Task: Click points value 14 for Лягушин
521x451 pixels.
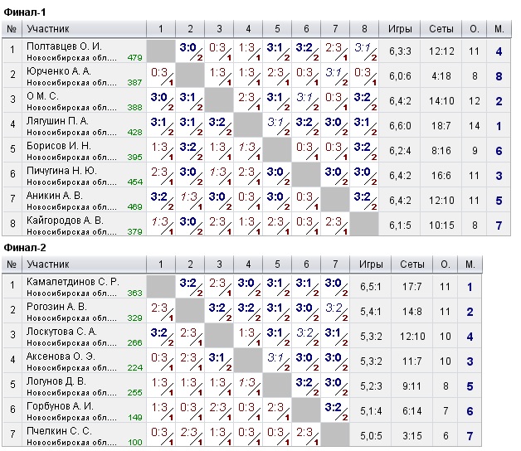Action: tap(474, 126)
